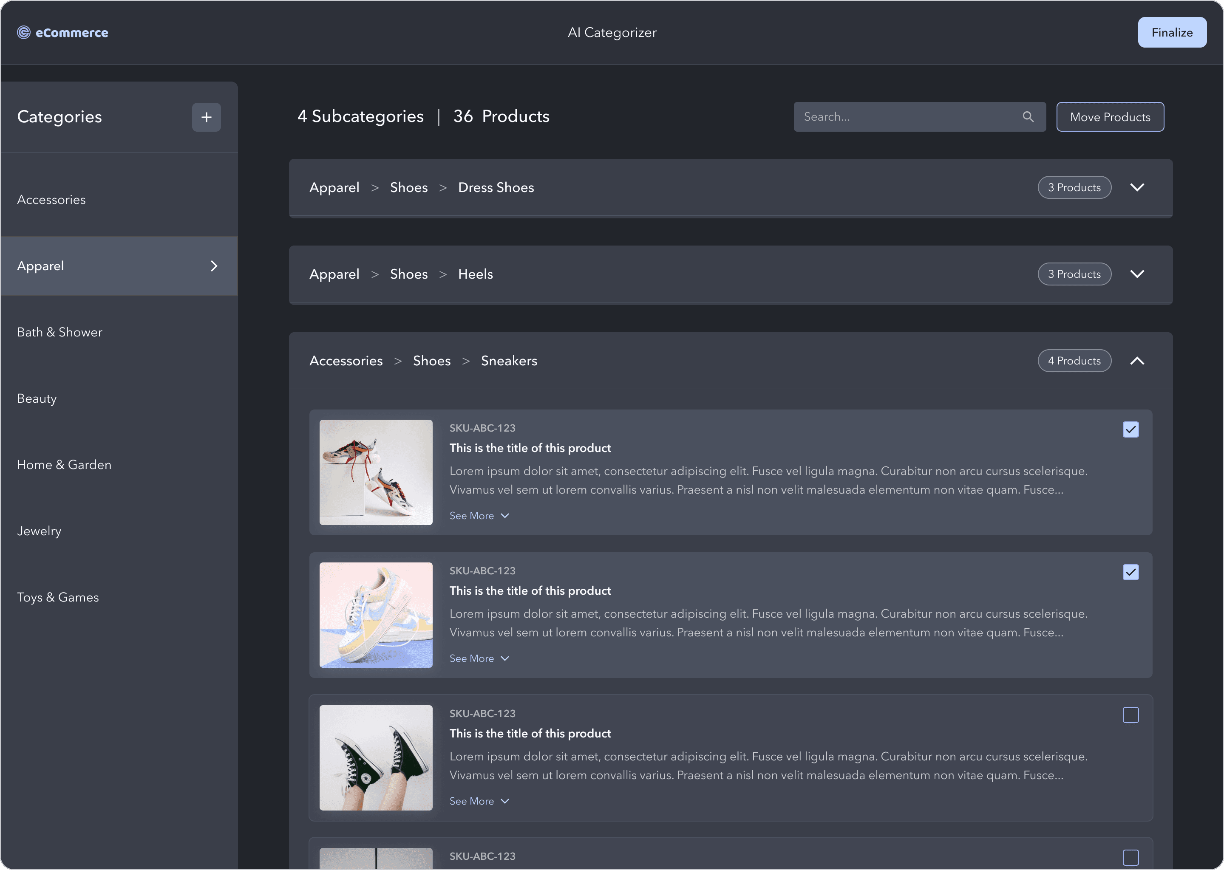Click the 4 Products count badge
This screenshot has width=1224, height=870.
pos(1074,361)
